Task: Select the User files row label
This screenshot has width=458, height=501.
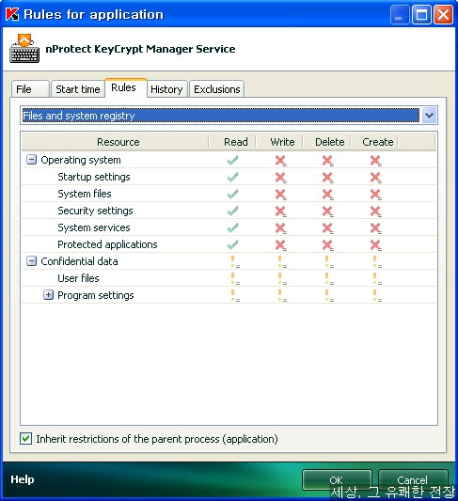Action: 78,278
